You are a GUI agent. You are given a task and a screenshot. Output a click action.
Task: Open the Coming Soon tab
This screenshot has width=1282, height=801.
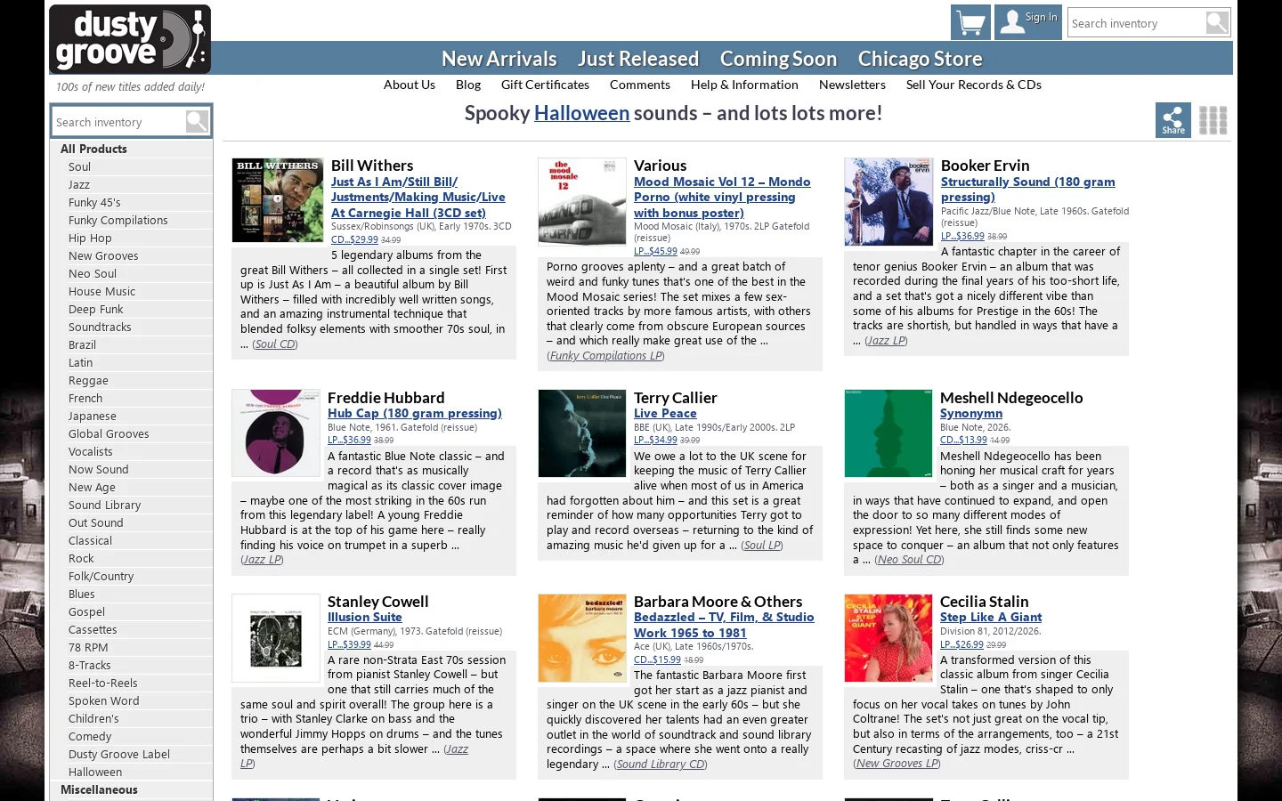click(x=778, y=59)
